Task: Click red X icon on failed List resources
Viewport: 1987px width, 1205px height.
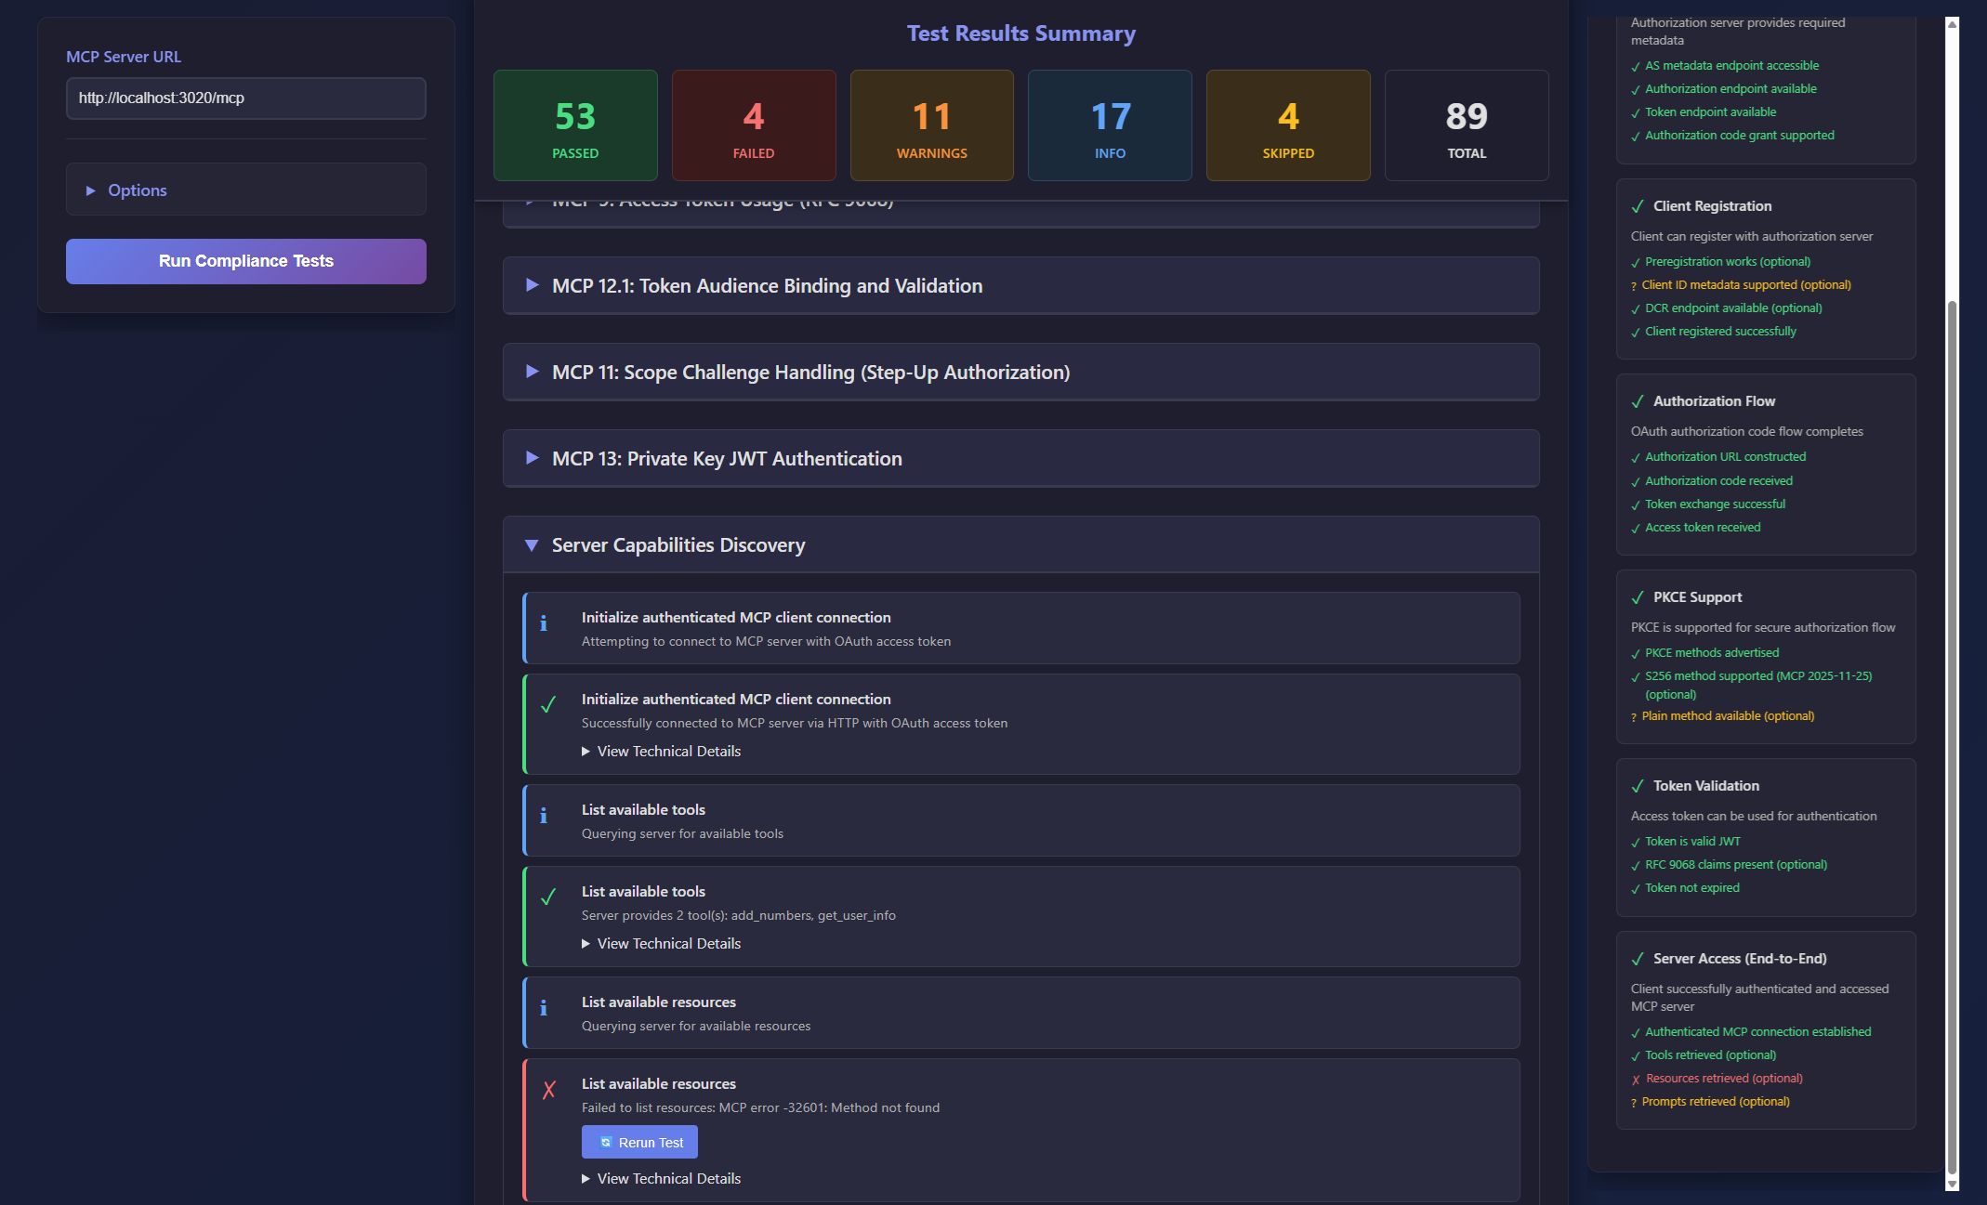Action: pos(548,1090)
